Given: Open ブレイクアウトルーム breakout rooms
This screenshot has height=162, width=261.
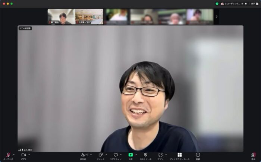Looking at the screenshot, I should point(179,155).
